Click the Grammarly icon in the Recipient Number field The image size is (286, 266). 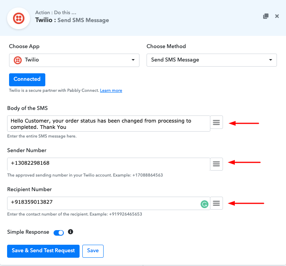(204, 204)
